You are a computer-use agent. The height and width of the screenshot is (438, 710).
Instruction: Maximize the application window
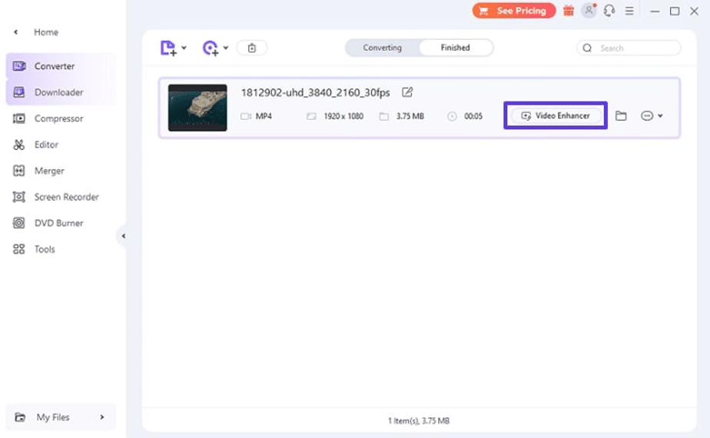click(x=675, y=11)
